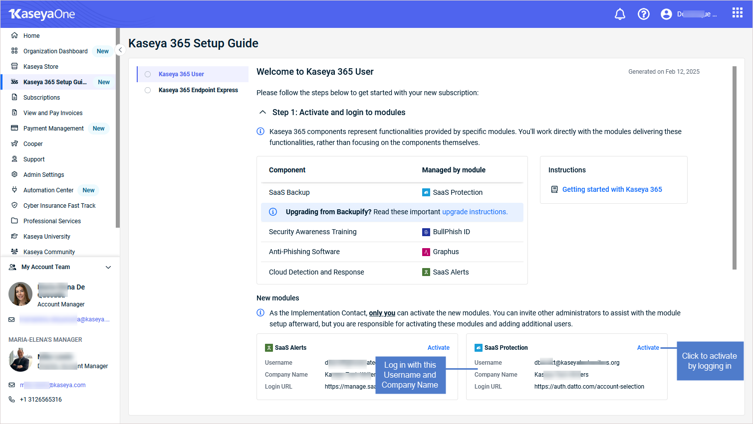Screen dimensions: 753x424
Task: Click the Subscriptions document icon
Action: [x=14, y=97]
